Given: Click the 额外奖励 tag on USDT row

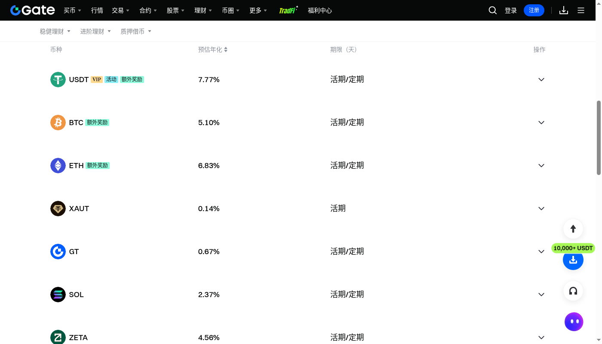Looking at the screenshot, I should [x=132, y=80].
